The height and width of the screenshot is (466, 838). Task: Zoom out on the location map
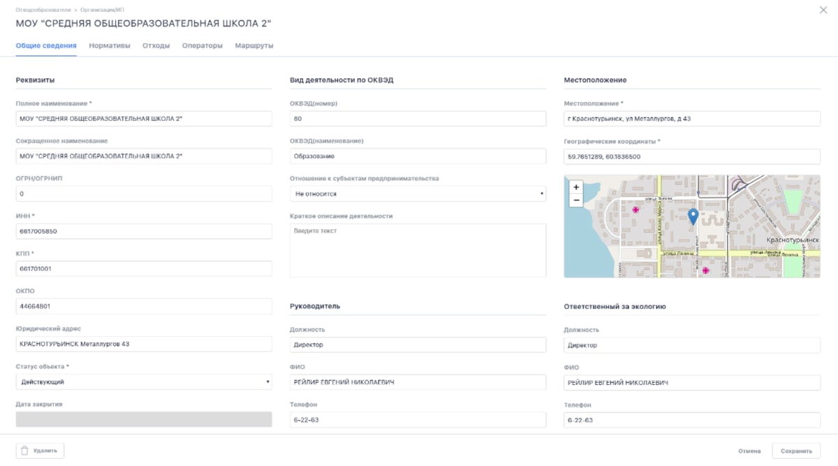click(x=576, y=201)
